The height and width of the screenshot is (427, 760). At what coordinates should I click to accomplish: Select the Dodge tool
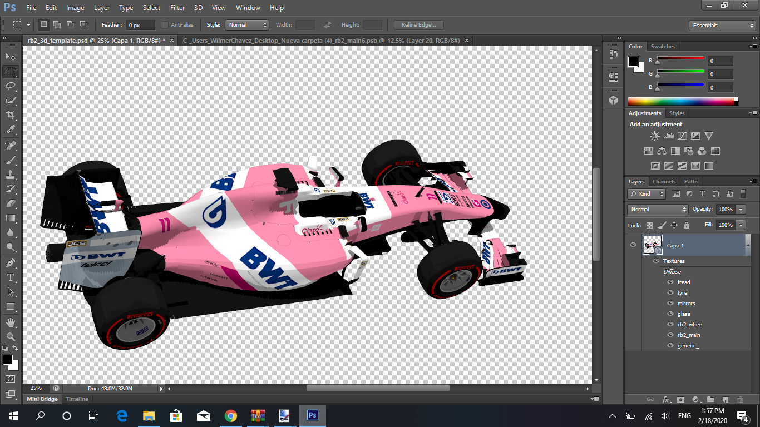pos(11,247)
